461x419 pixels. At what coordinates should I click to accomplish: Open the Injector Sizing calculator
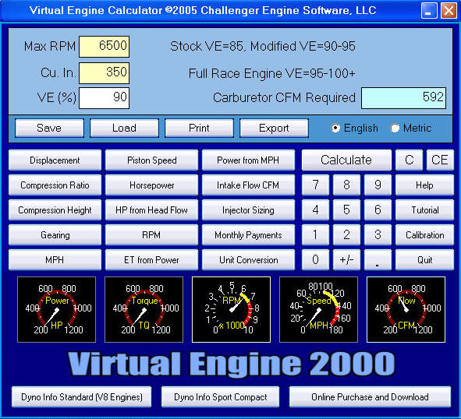tap(248, 210)
